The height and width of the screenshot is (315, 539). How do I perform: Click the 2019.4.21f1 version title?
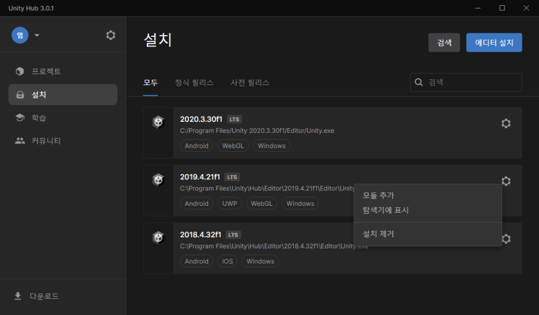pos(200,176)
